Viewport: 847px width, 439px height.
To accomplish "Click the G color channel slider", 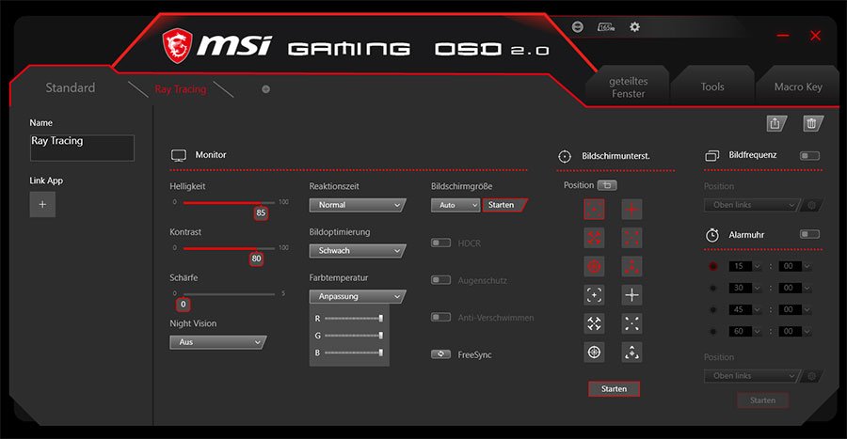I will (354, 336).
